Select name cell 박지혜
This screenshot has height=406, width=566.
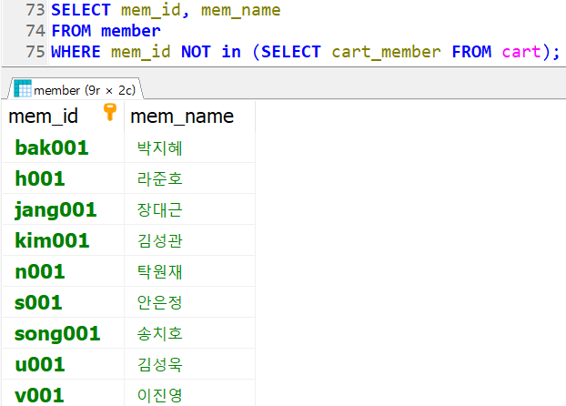tap(189, 147)
